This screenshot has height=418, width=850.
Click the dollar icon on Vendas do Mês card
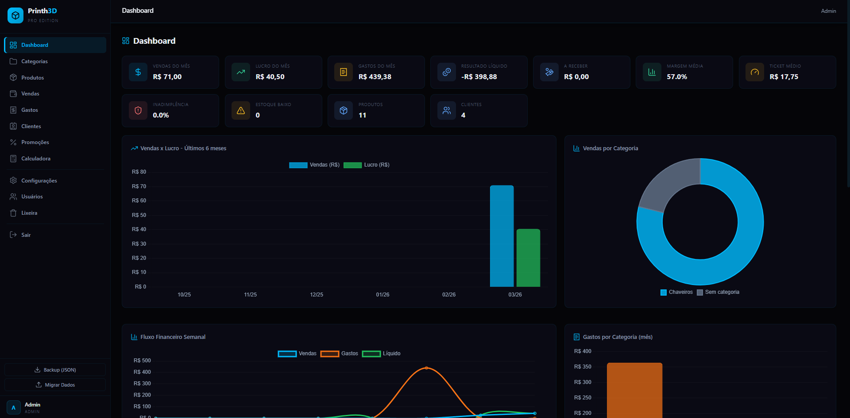138,72
